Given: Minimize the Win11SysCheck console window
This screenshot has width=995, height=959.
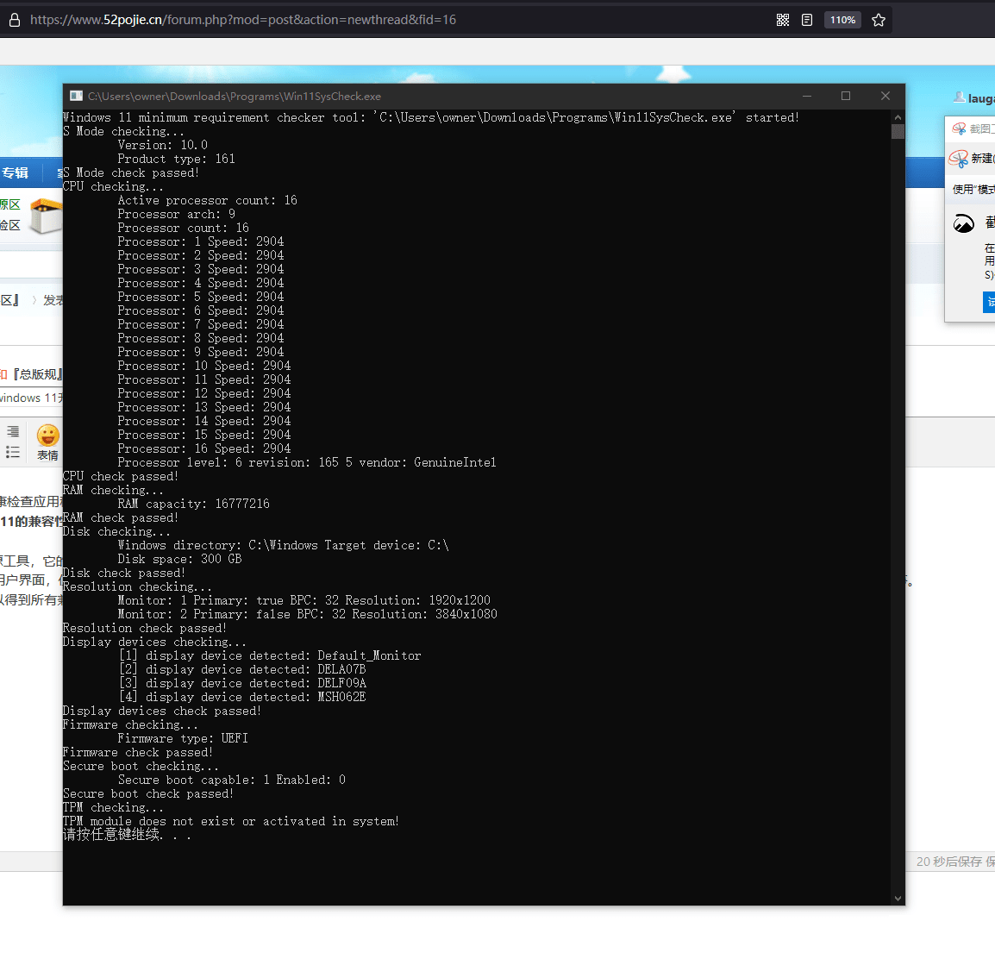Looking at the screenshot, I should click(806, 96).
